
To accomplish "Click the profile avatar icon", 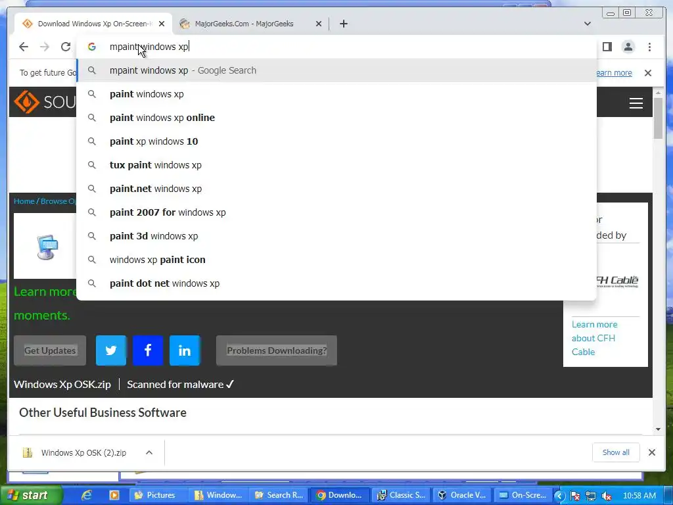I will [x=628, y=47].
